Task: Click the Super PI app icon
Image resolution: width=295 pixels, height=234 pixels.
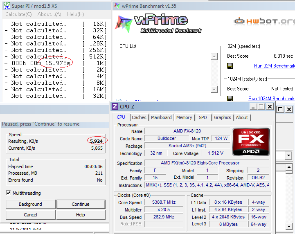Action: tap(7, 6)
